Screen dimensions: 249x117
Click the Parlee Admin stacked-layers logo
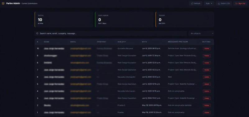click(x=3, y=3)
